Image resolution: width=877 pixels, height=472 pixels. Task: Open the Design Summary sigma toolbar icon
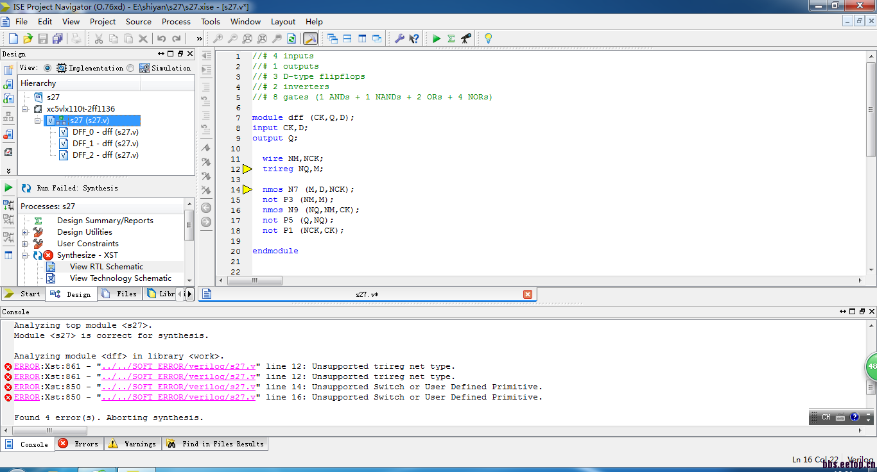point(451,38)
